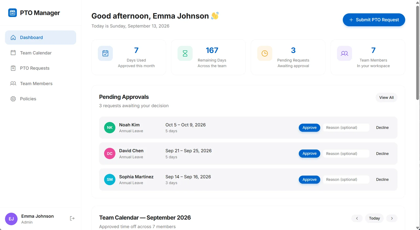Jump to Today in Team Calendar
The image size is (420, 230).
tap(374, 218)
